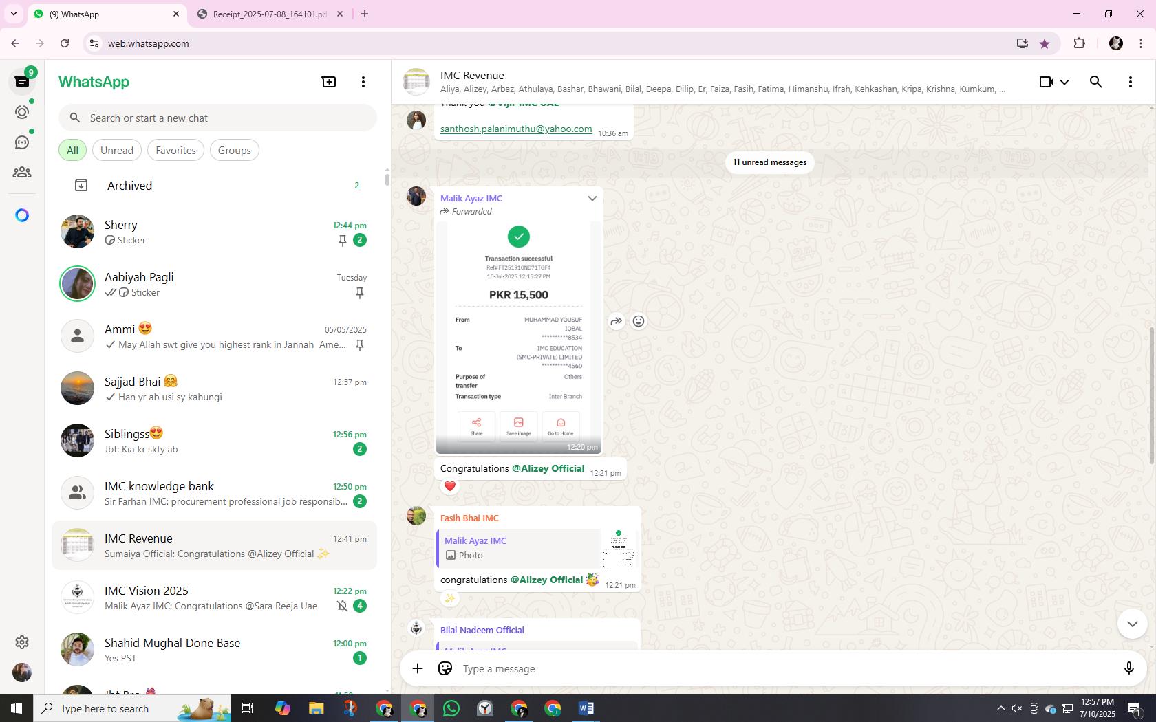The width and height of the screenshot is (1156, 722).
Task: Click Malik Ayaz IMC sender name
Action: coord(471,198)
